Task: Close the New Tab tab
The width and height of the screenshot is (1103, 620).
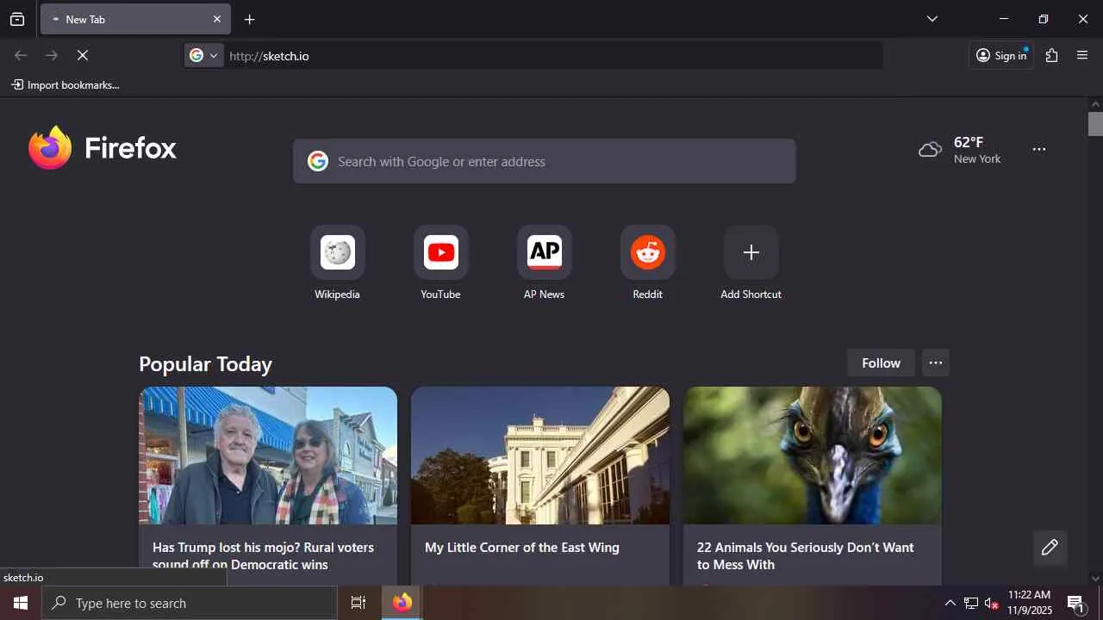Action: click(x=217, y=19)
